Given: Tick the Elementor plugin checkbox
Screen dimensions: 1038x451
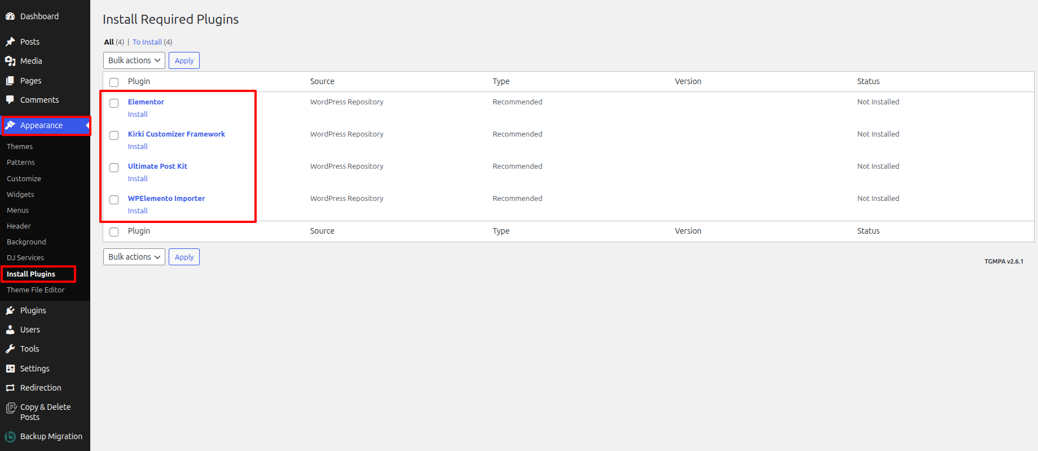Looking at the screenshot, I should [114, 103].
